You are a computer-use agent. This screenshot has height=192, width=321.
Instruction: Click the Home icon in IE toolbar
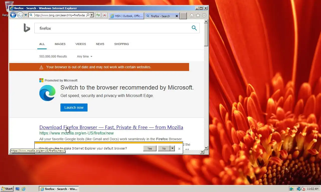click(192, 15)
